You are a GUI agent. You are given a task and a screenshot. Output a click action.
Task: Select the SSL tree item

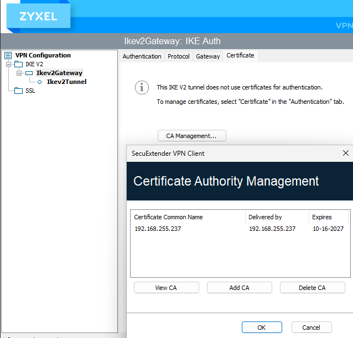click(x=30, y=91)
